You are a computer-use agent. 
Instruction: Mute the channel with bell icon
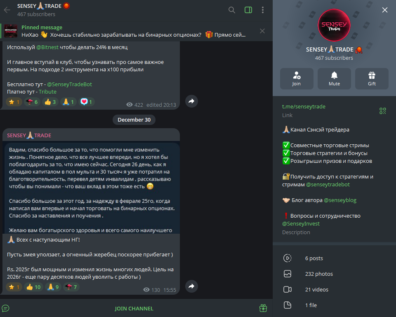click(x=334, y=79)
